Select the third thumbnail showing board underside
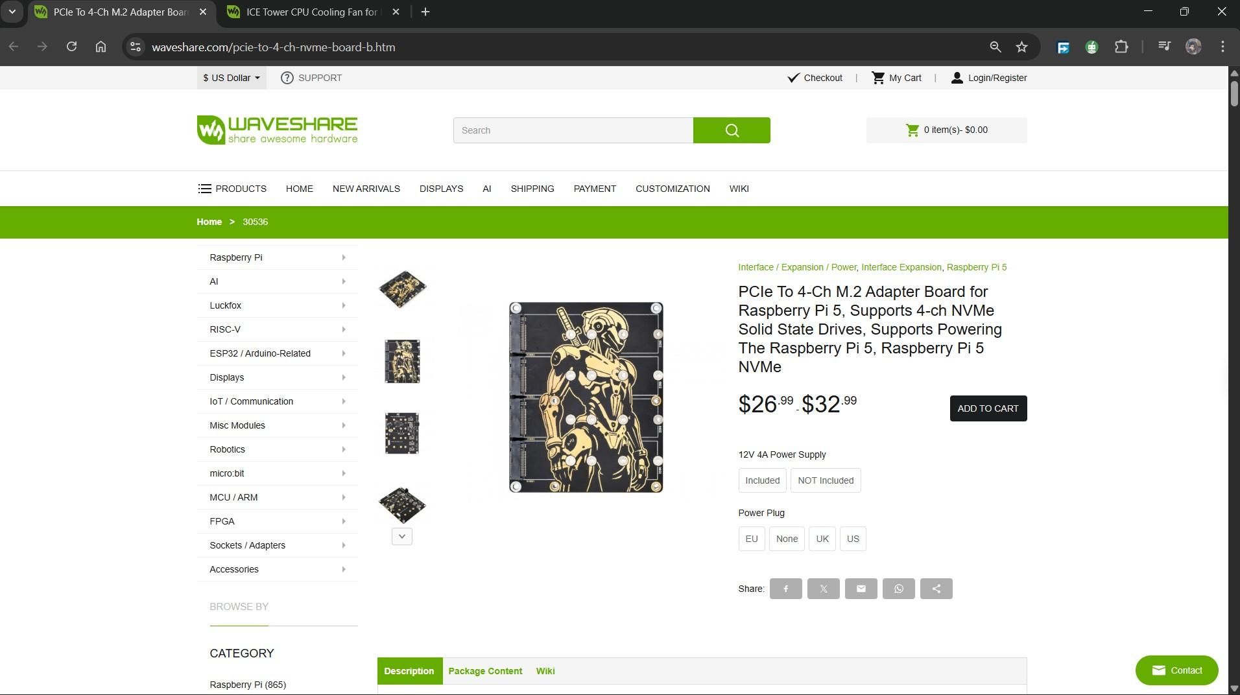1240x695 pixels. click(402, 433)
